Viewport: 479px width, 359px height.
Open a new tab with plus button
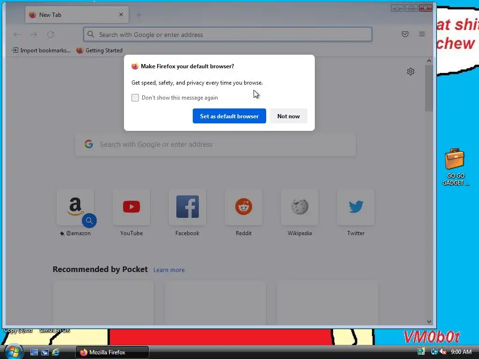pyautogui.click(x=138, y=14)
